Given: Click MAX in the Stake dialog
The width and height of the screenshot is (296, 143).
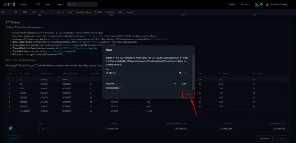Looking at the screenshot, I should point(184,84).
